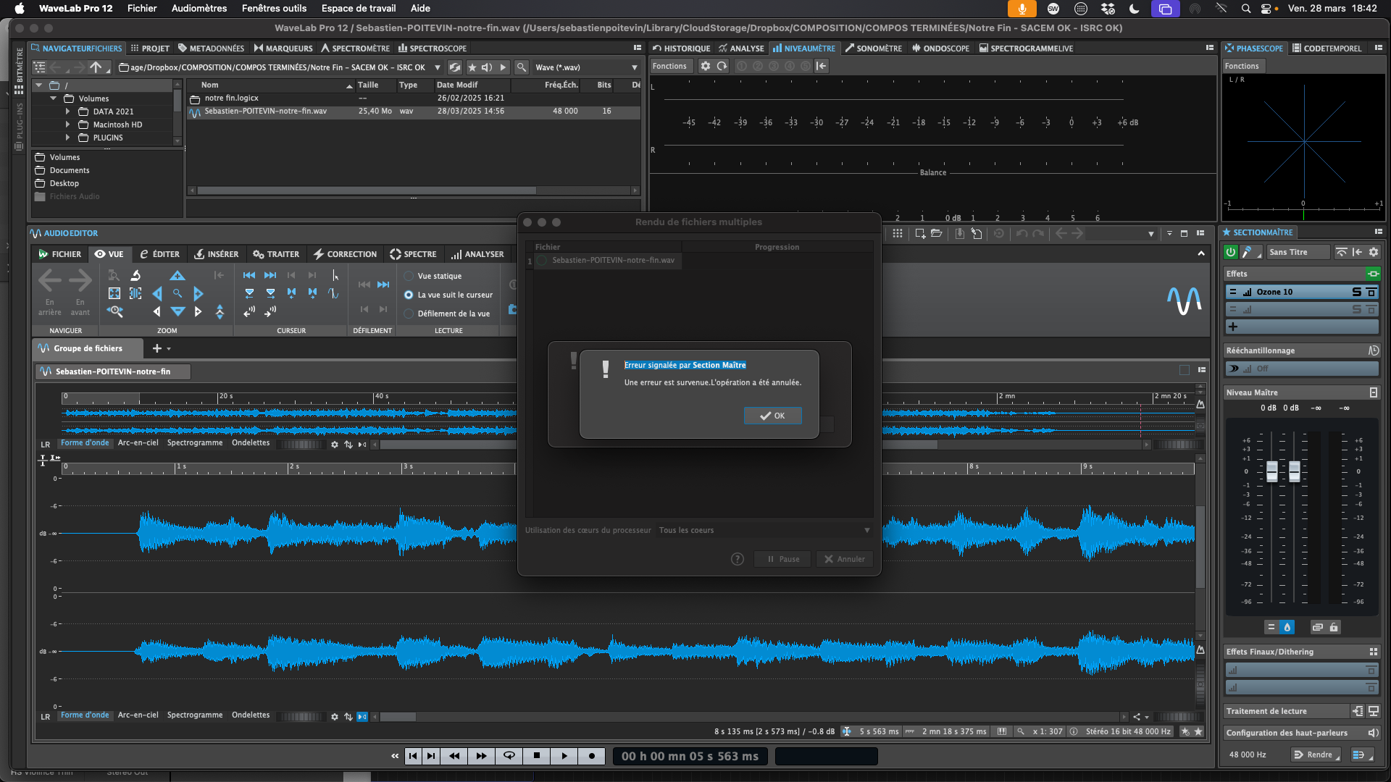Click the left master level fader handle
This screenshot has height=782, width=1391.
[1271, 472]
